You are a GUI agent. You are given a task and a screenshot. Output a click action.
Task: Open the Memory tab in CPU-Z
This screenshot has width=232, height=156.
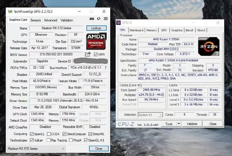coord(152,30)
